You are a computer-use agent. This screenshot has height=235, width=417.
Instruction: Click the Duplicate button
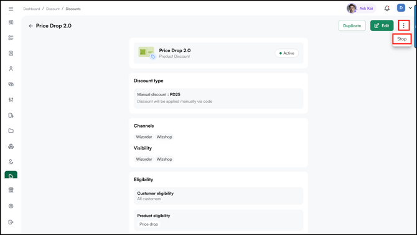pos(352,25)
